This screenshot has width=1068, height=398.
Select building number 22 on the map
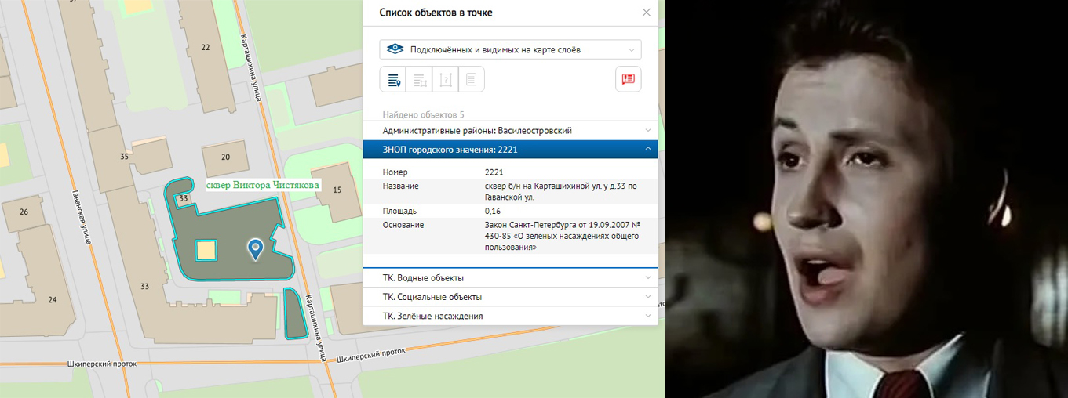click(x=206, y=47)
